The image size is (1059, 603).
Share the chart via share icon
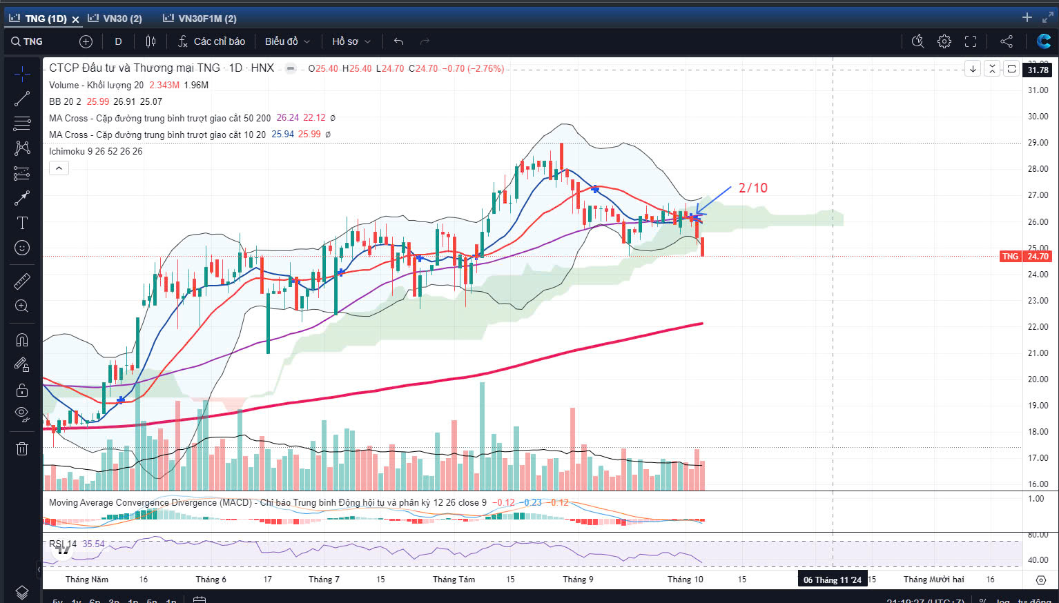click(x=1007, y=41)
